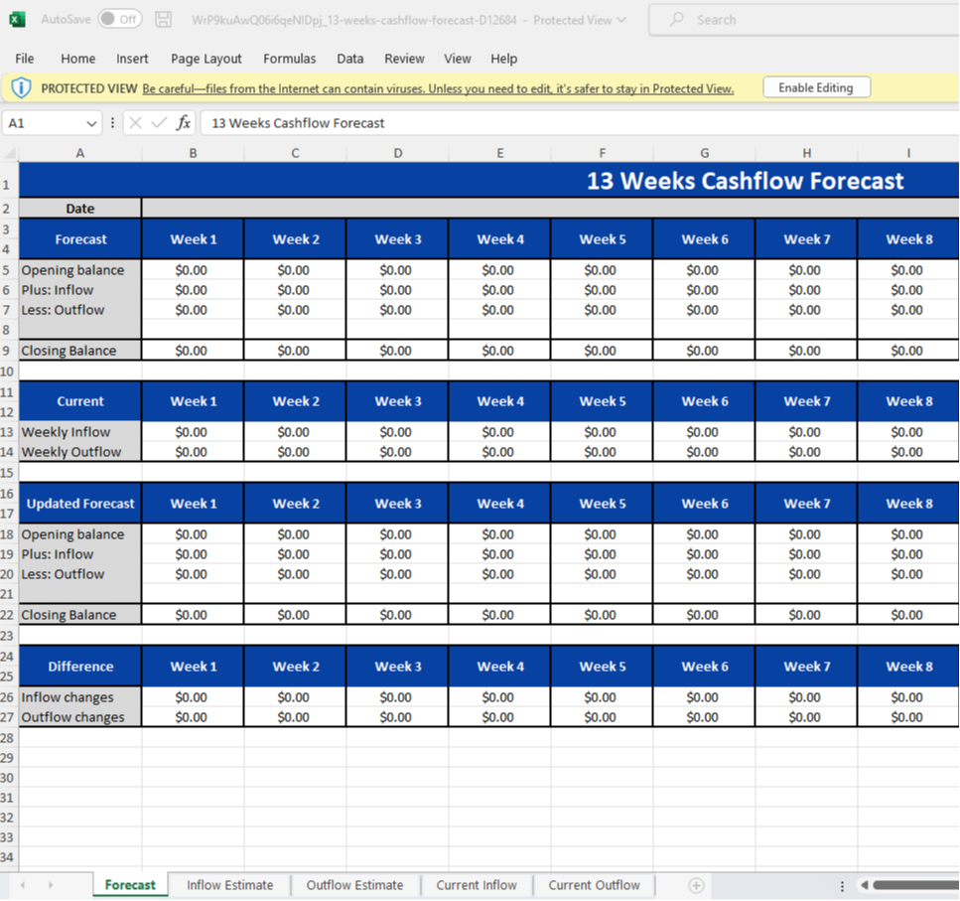Open the File menu
This screenshot has width=960, height=901.
[25, 59]
